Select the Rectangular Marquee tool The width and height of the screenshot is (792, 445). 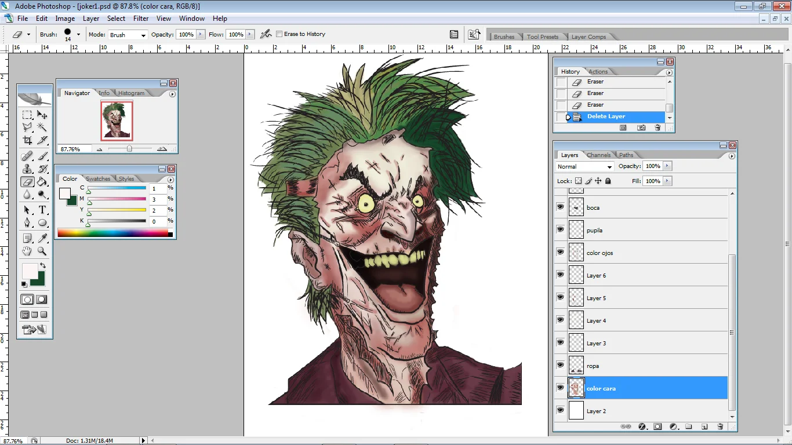click(x=27, y=115)
